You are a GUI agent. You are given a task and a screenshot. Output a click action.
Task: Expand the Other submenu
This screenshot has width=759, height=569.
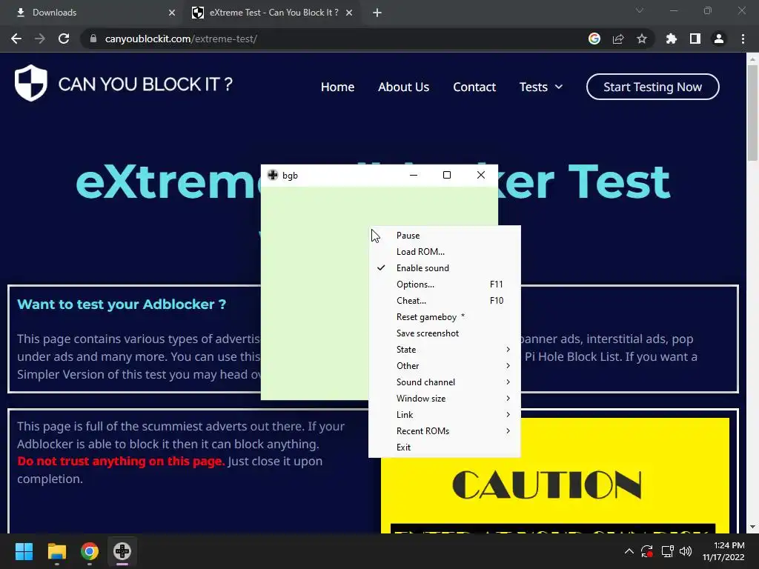[x=445, y=366]
